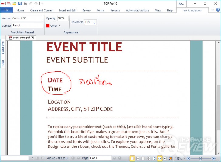This screenshot has width=221, height=162.
Task: Go to the next page
Action: click(114, 158)
